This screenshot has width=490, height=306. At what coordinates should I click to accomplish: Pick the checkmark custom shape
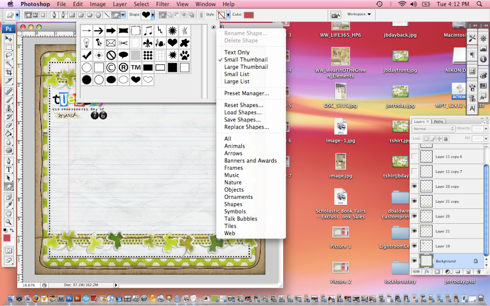tap(87, 55)
